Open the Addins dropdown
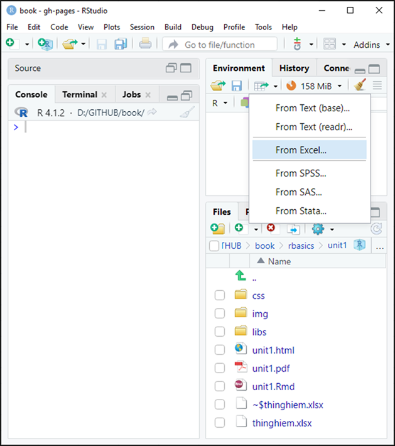Screen dimensions: 395x446 click(x=371, y=45)
